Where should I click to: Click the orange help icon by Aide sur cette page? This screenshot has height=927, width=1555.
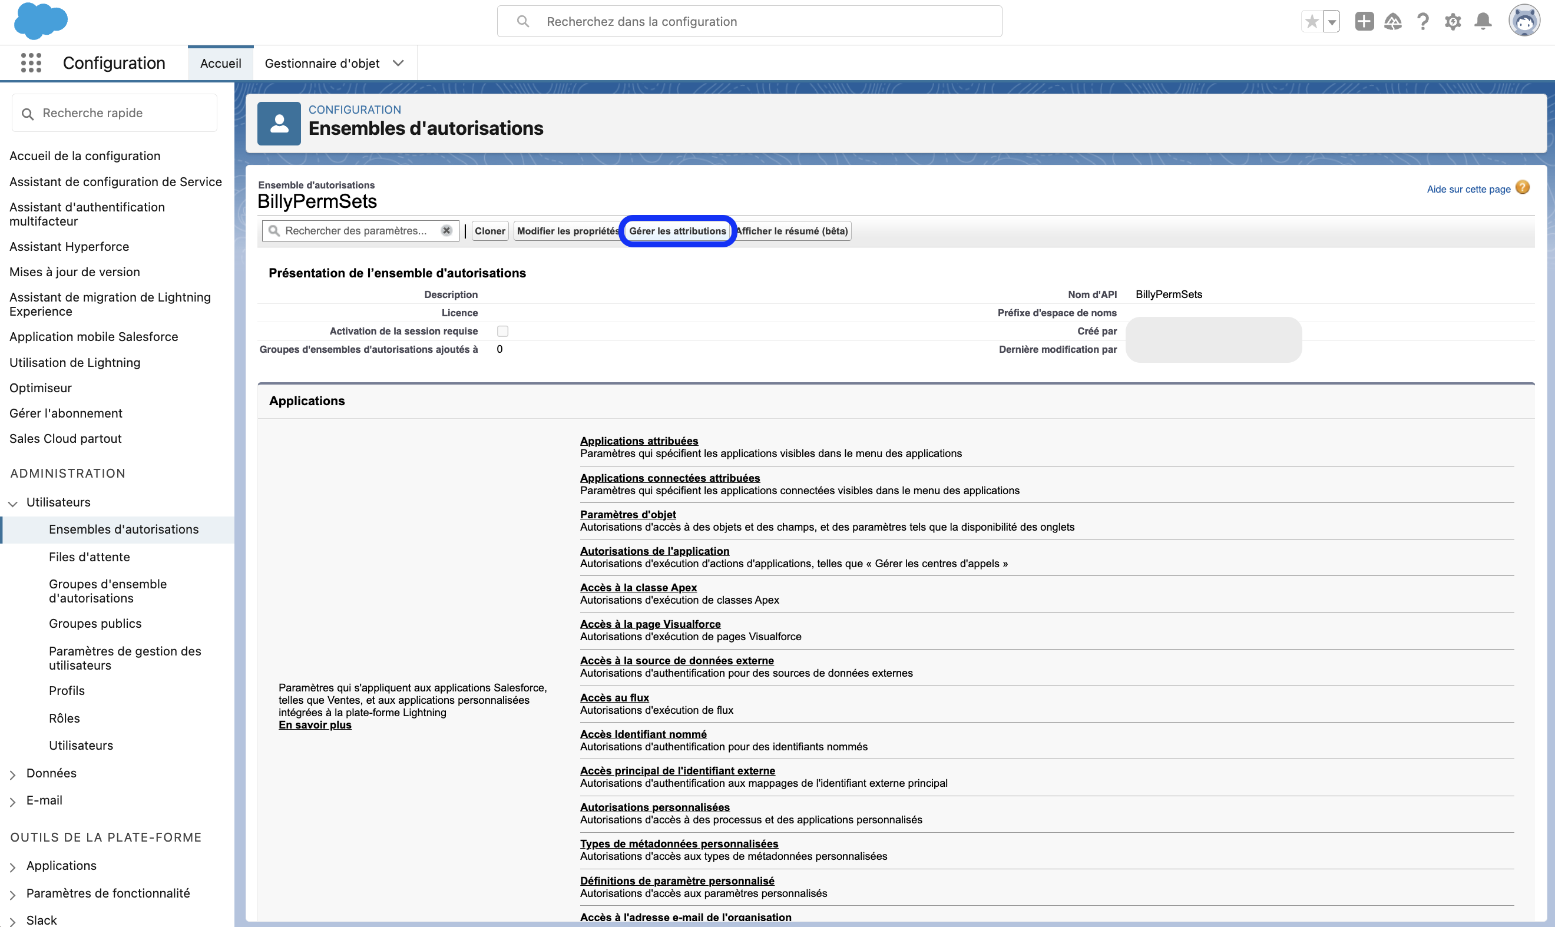(1523, 187)
